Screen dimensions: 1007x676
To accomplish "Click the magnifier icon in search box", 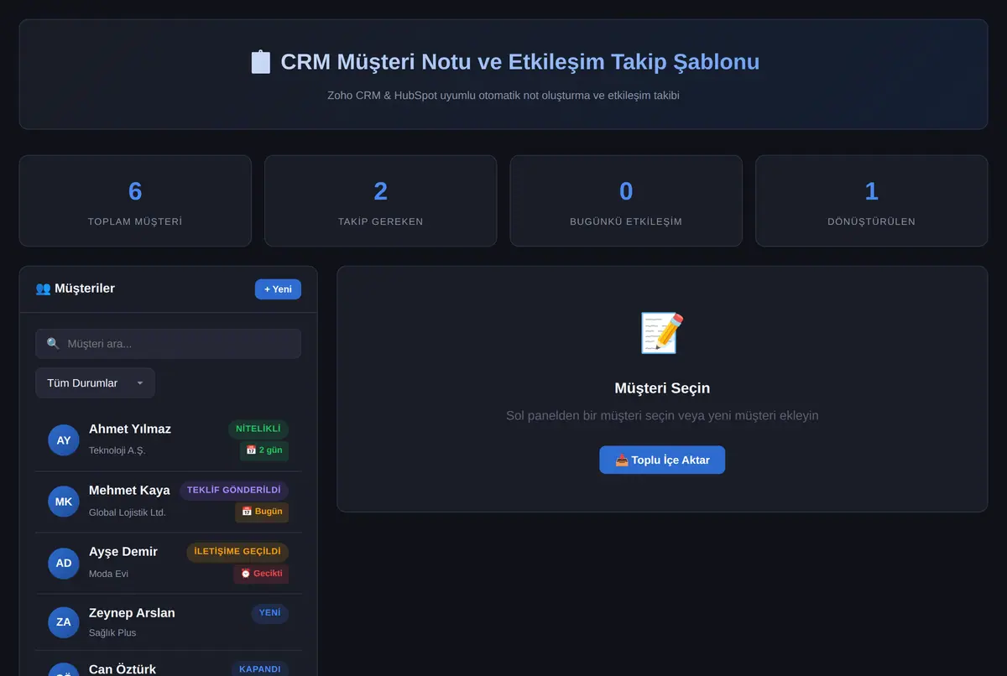I will tap(53, 344).
